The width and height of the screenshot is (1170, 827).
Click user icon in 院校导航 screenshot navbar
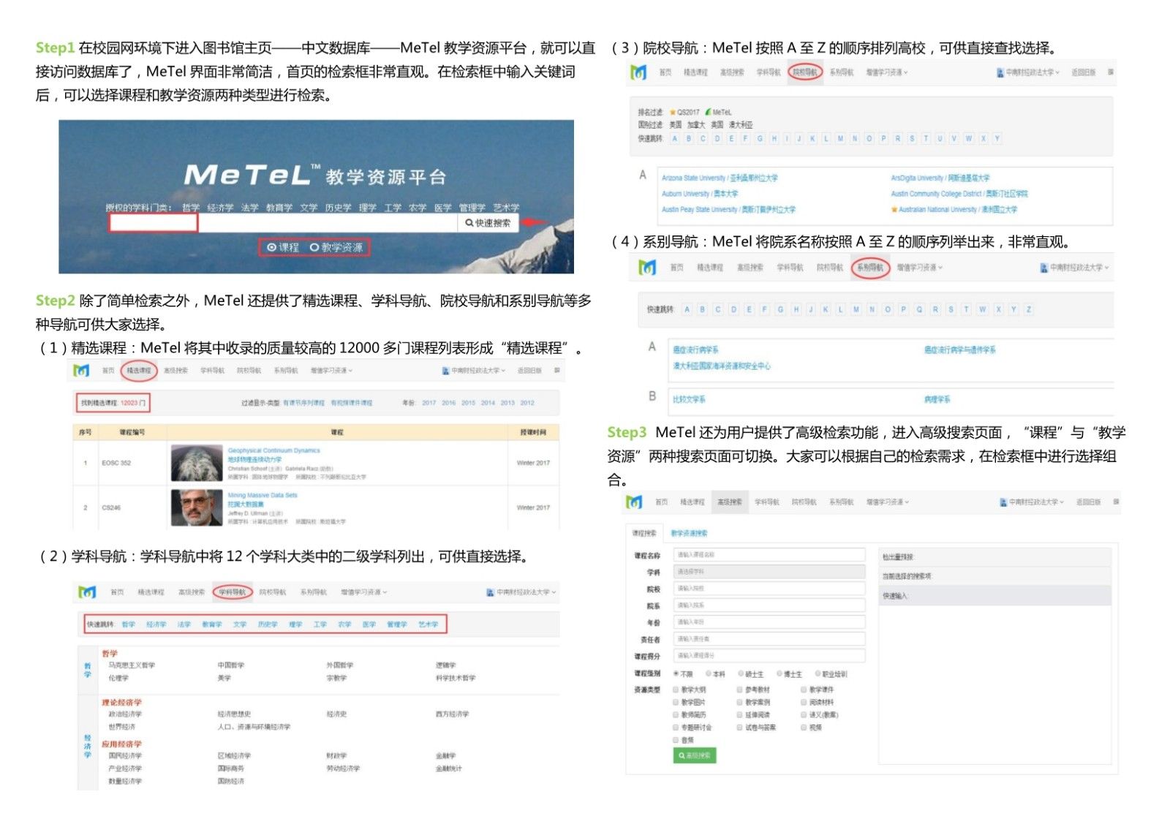tap(1000, 72)
